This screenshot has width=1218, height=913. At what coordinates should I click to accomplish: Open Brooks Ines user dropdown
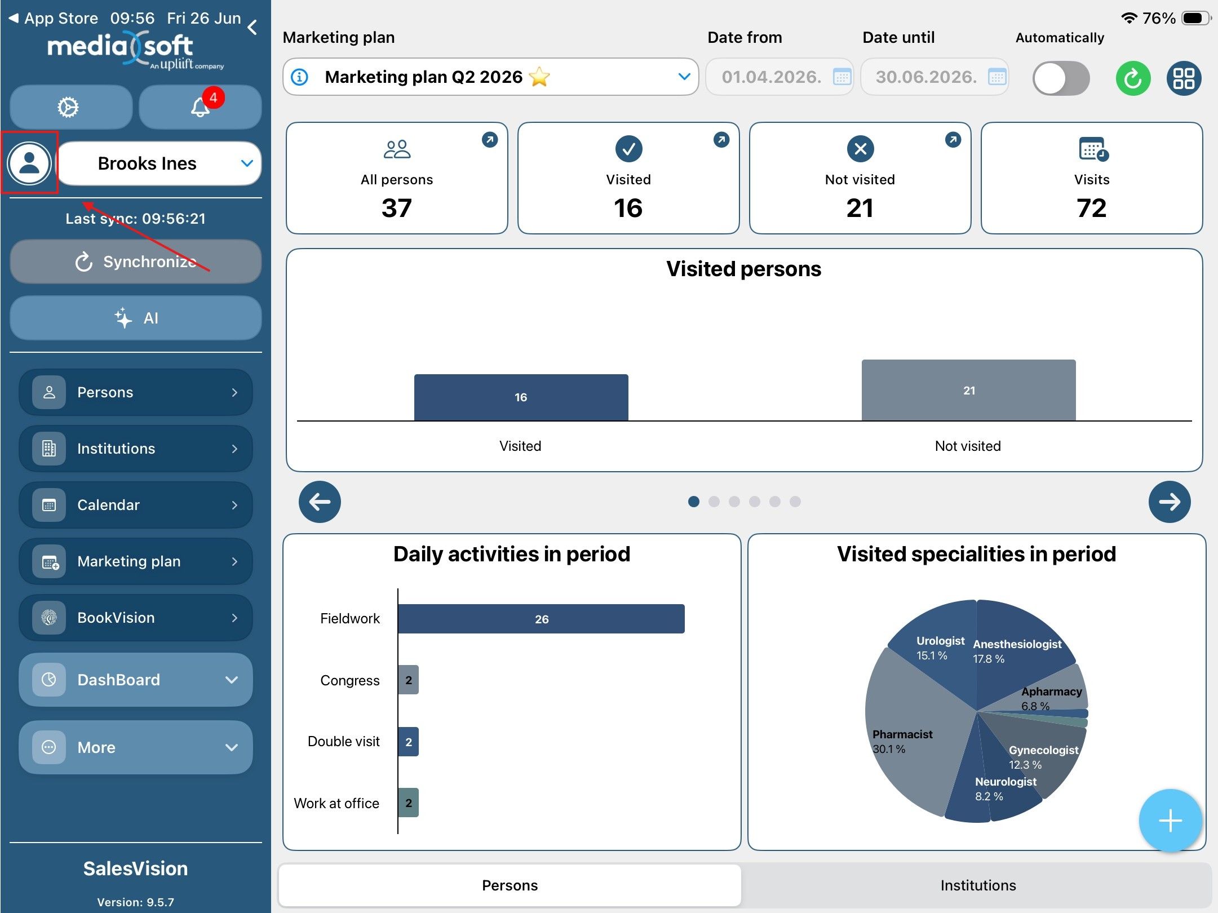[x=160, y=163]
